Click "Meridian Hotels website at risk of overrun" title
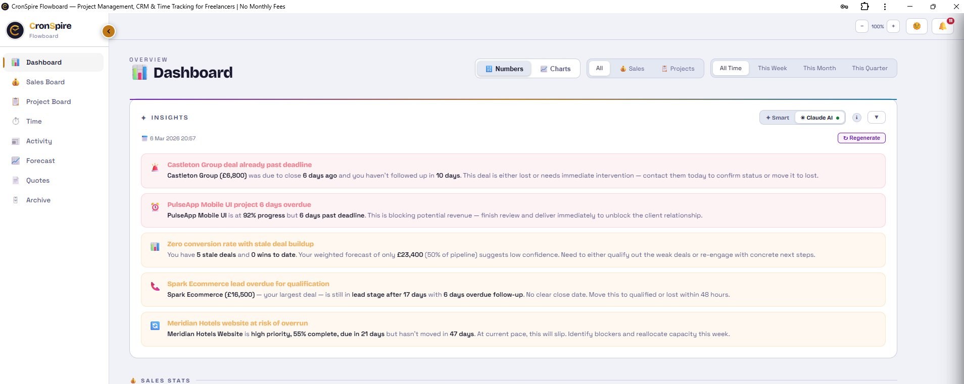The width and height of the screenshot is (964, 384). tap(237, 323)
